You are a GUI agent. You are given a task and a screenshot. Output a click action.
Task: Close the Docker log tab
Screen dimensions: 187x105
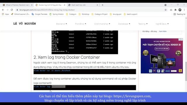click(x=65, y=5)
